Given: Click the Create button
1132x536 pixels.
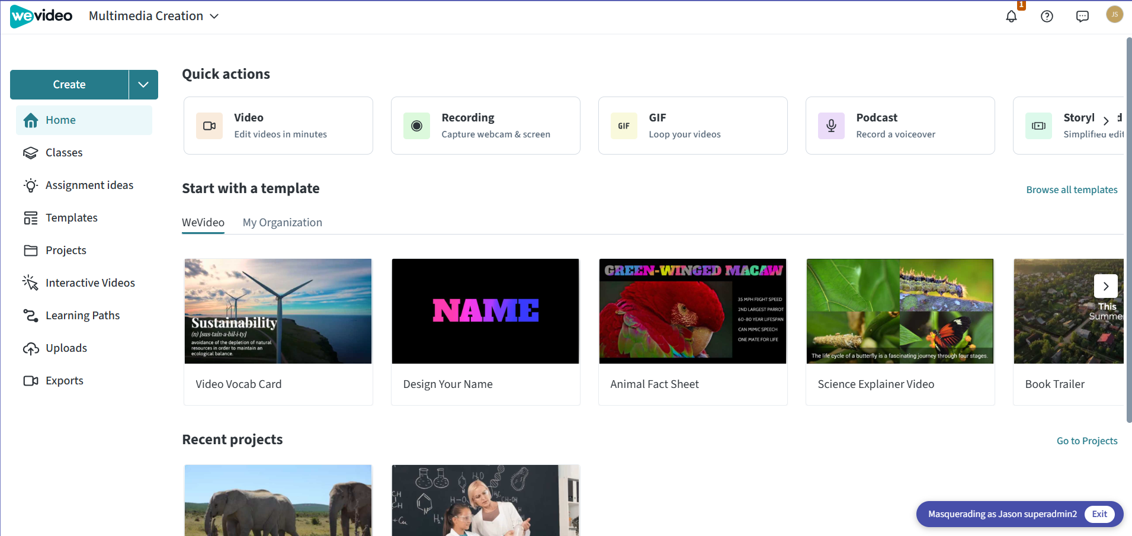Looking at the screenshot, I should pos(69,85).
